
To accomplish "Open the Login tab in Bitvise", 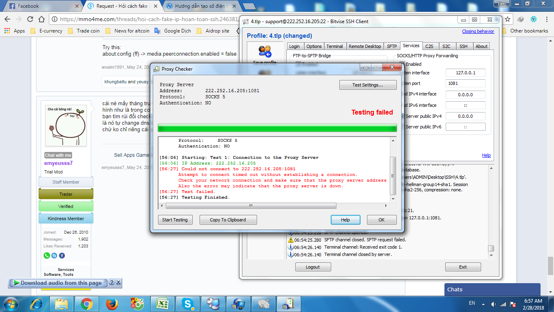I will tap(295, 46).
